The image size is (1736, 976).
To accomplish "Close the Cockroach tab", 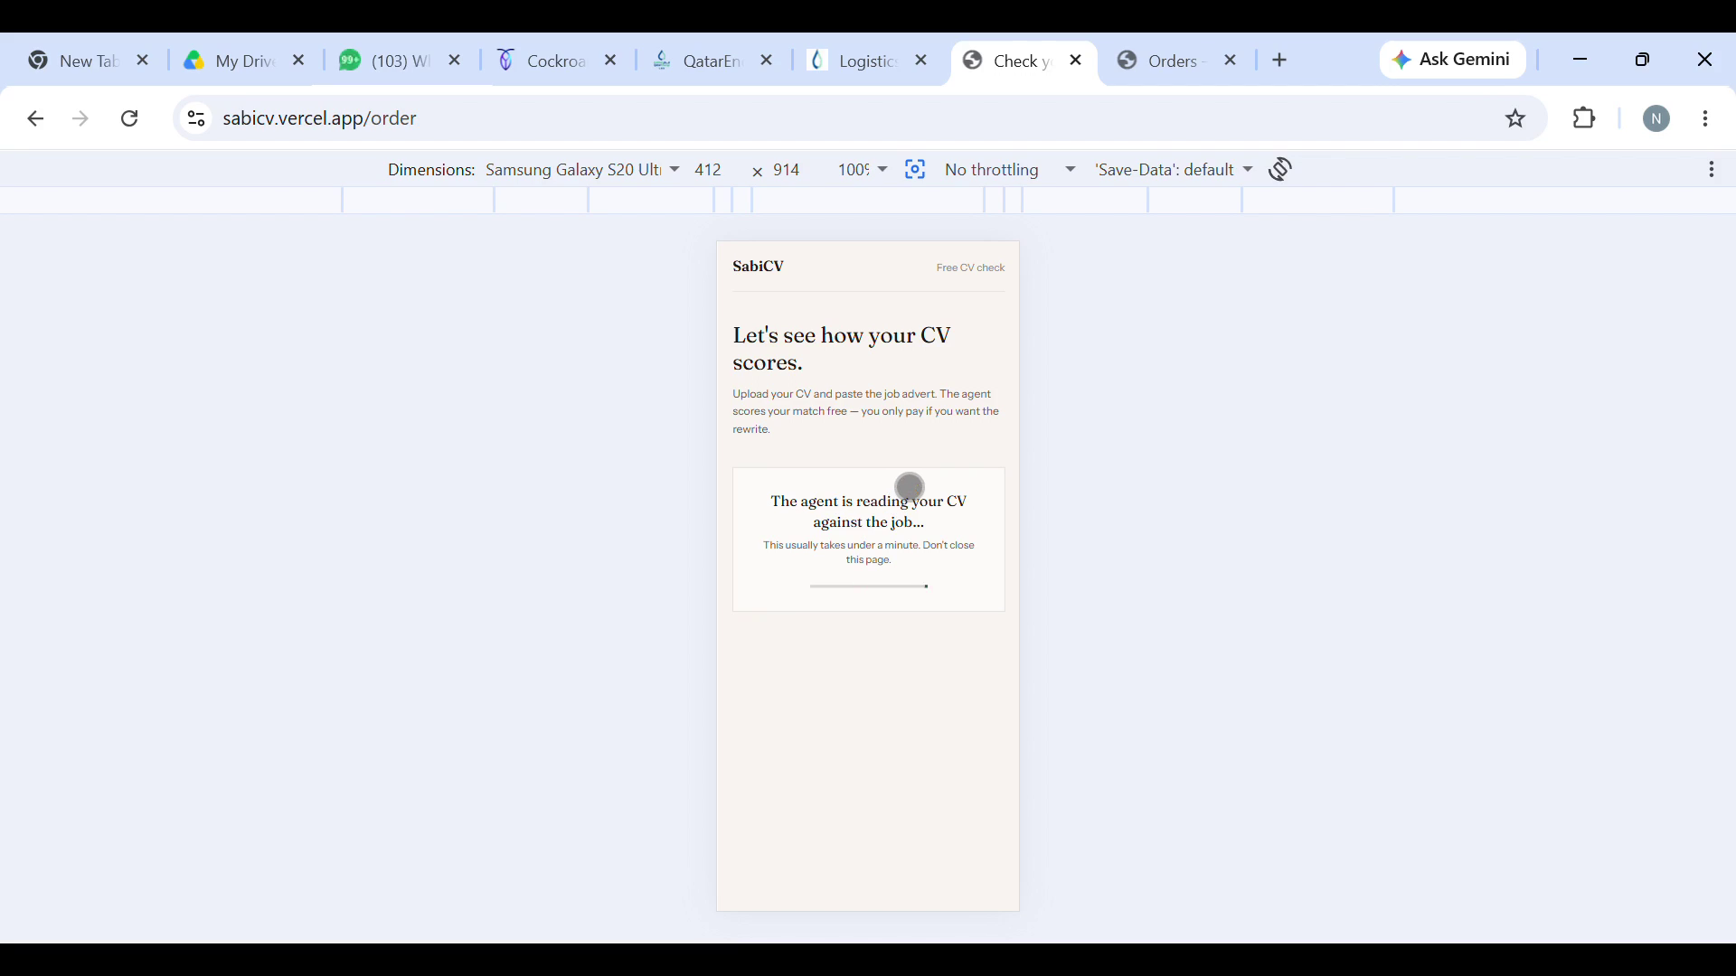I will point(610,61).
